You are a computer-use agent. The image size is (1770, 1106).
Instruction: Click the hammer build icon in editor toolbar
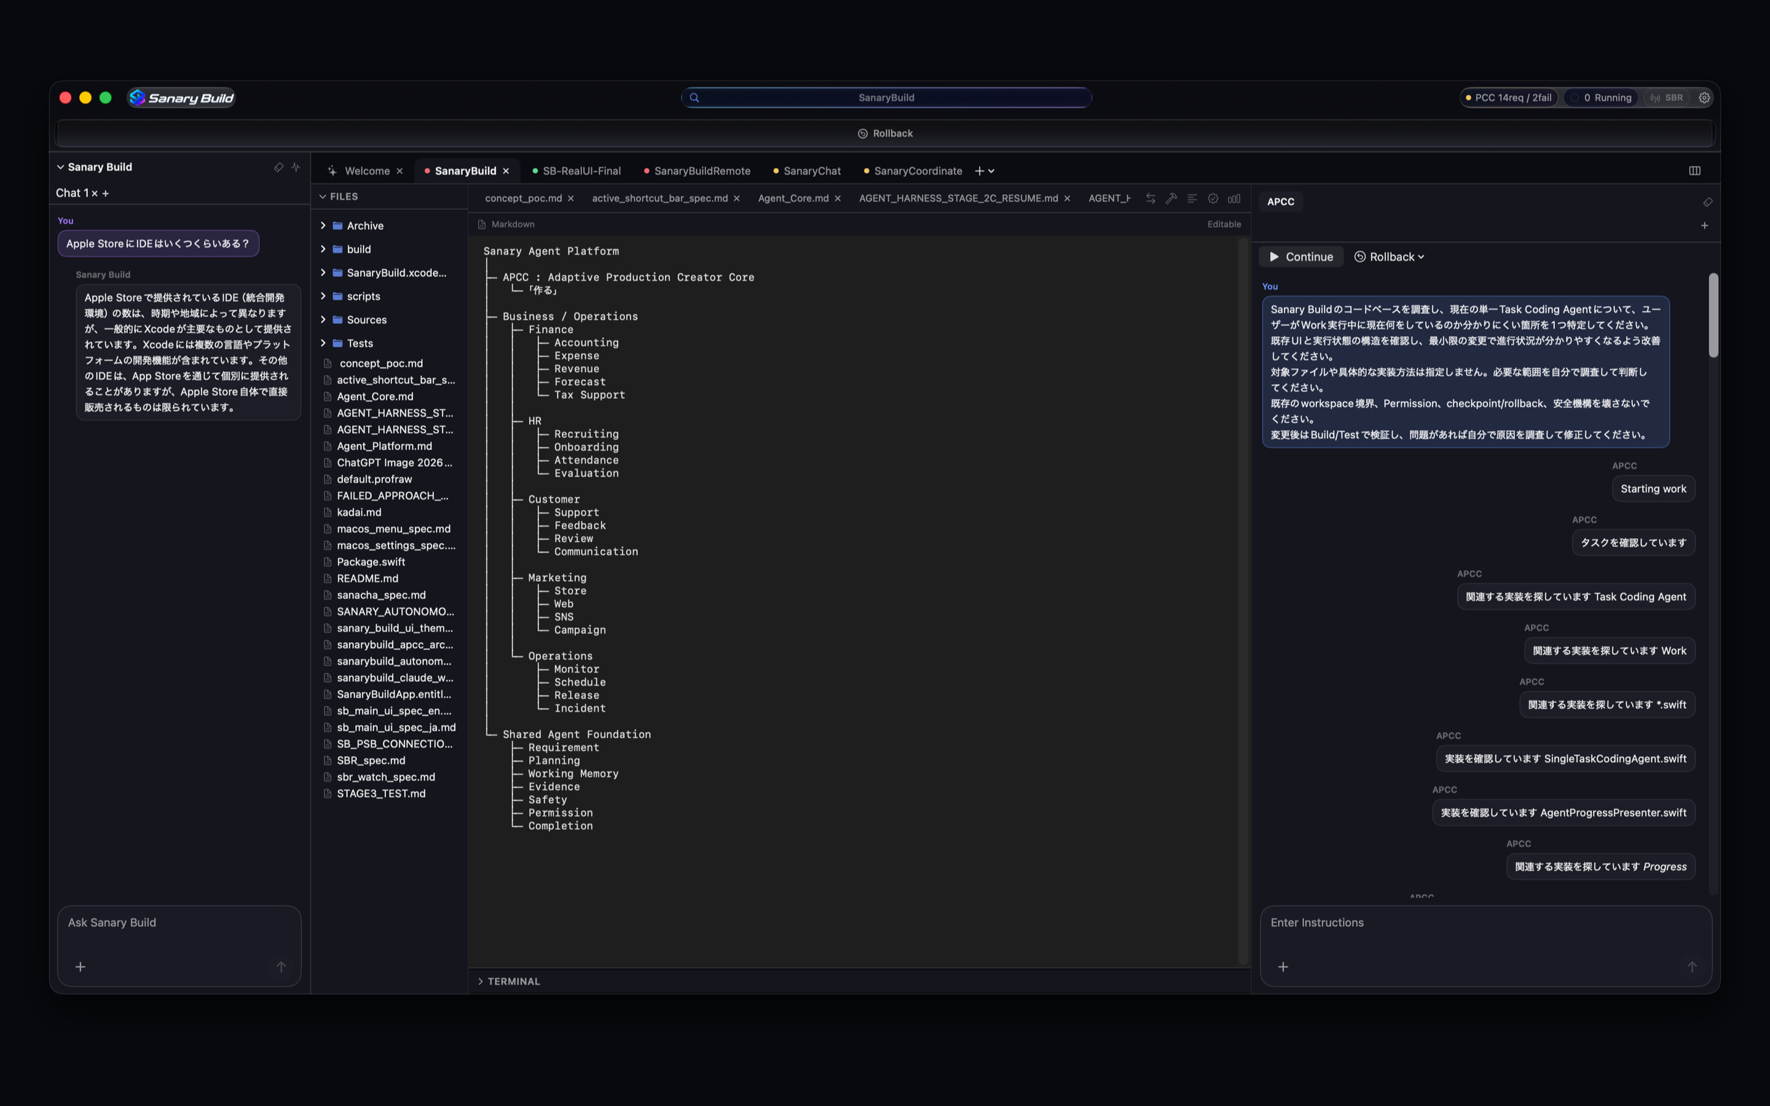click(1171, 198)
